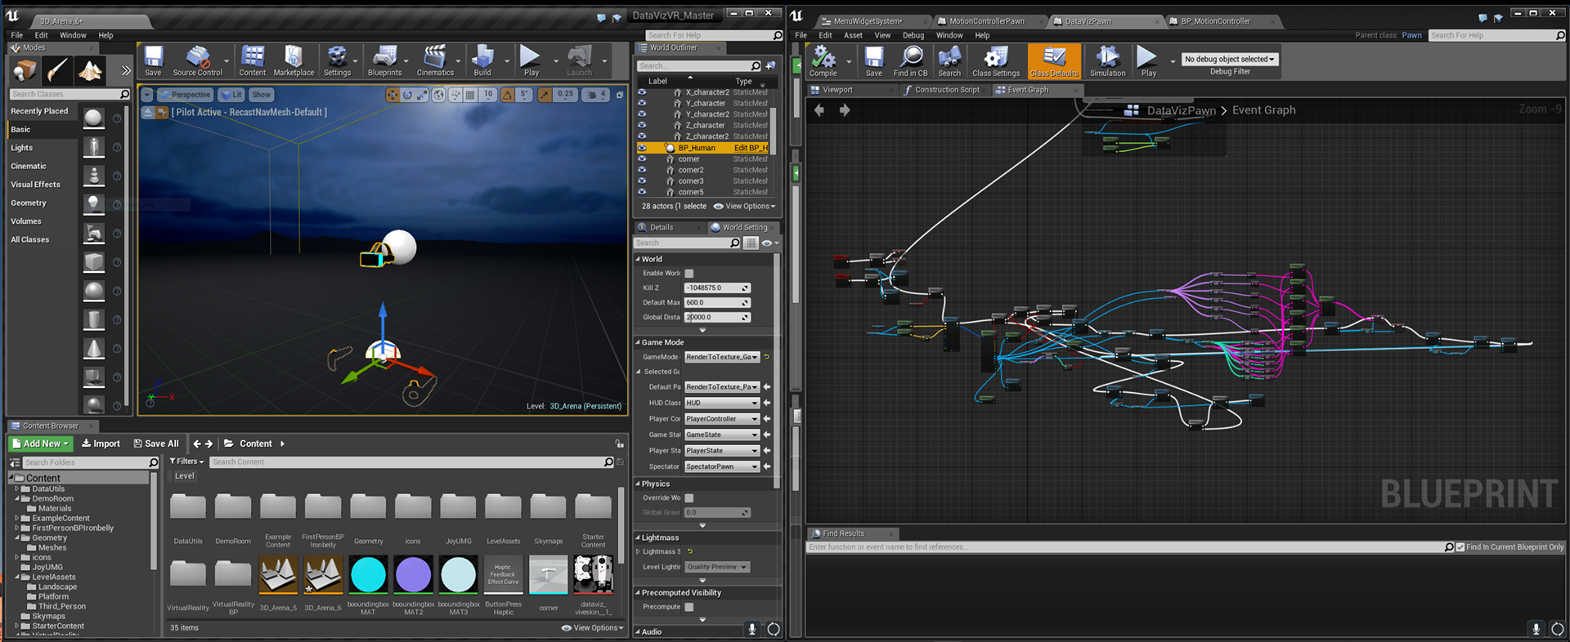Toggle Content Browser sources panel icon
The width and height of the screenshot is (1570, 642).
[15, 462]
